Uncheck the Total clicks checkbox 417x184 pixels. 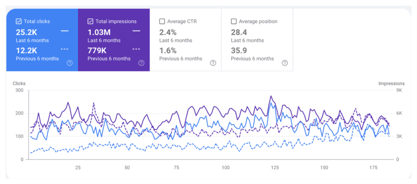(19, 21)
